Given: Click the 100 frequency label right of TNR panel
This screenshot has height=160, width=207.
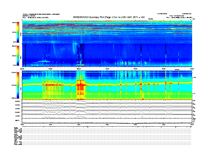Looking at the screenshot, I should (194, 77).
